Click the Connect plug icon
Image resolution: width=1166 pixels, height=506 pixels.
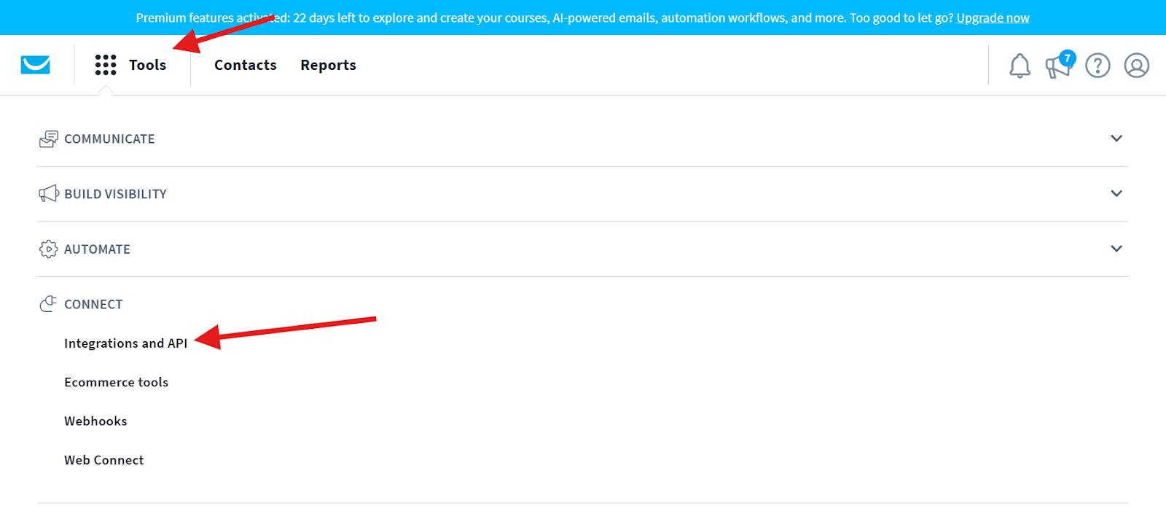(x=48, y=304)
